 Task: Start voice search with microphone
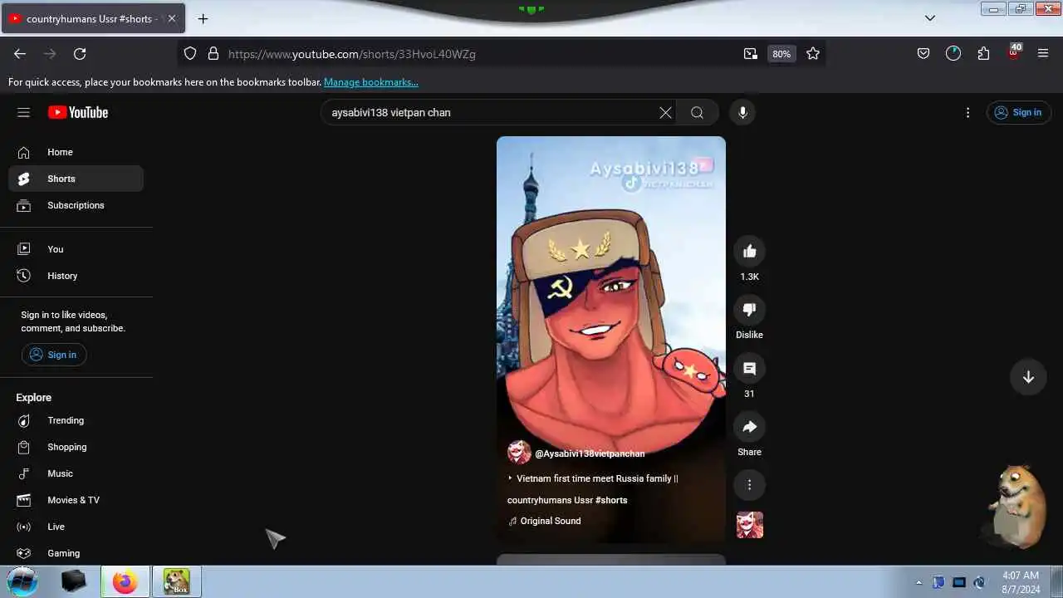pyautogui.click(x=742, y=112)
